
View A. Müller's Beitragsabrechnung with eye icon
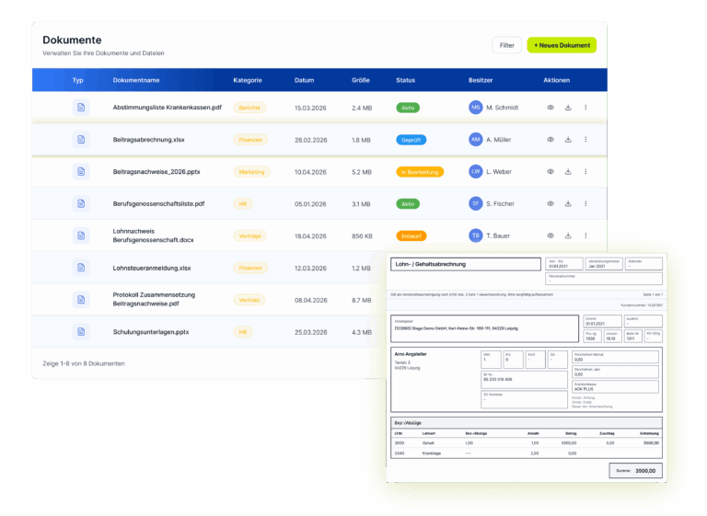coord(551,139)
